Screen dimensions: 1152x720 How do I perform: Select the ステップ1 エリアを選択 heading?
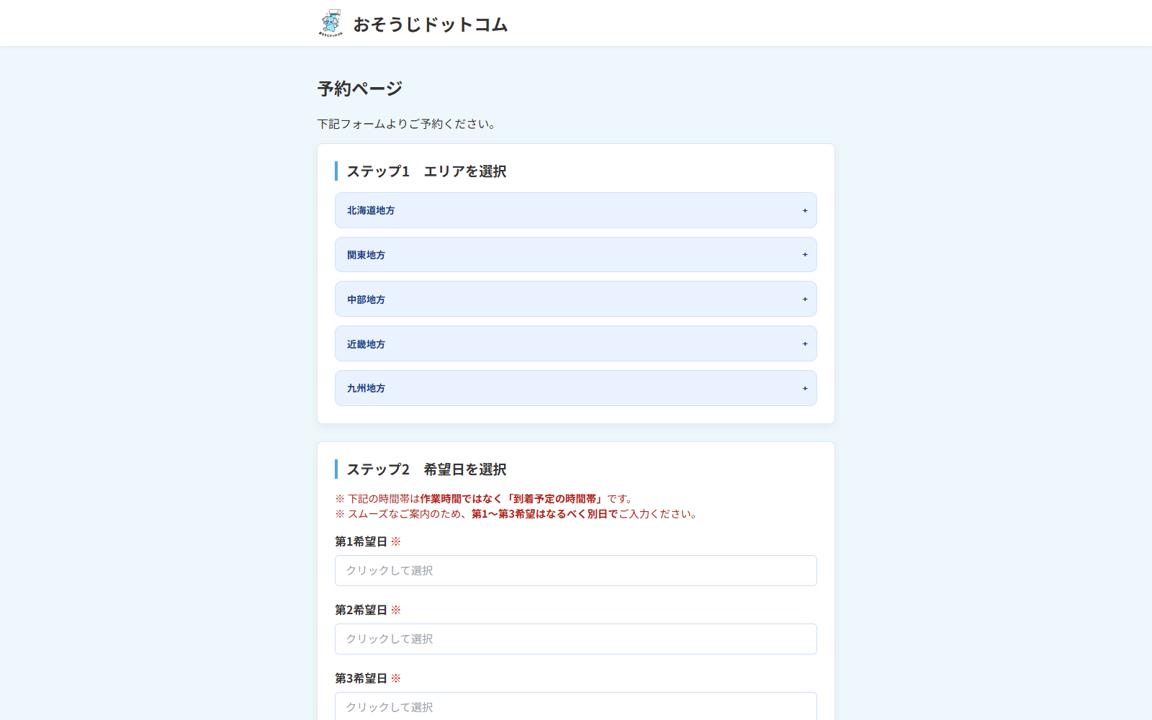(427, 171)
